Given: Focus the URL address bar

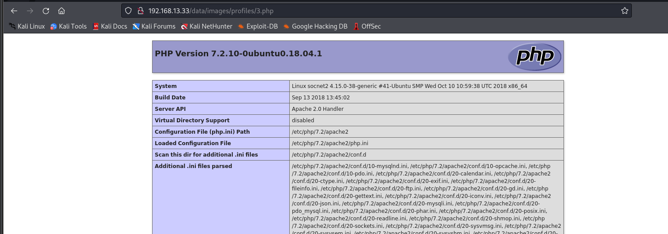Looking at the screenshot, I should 376,11.
